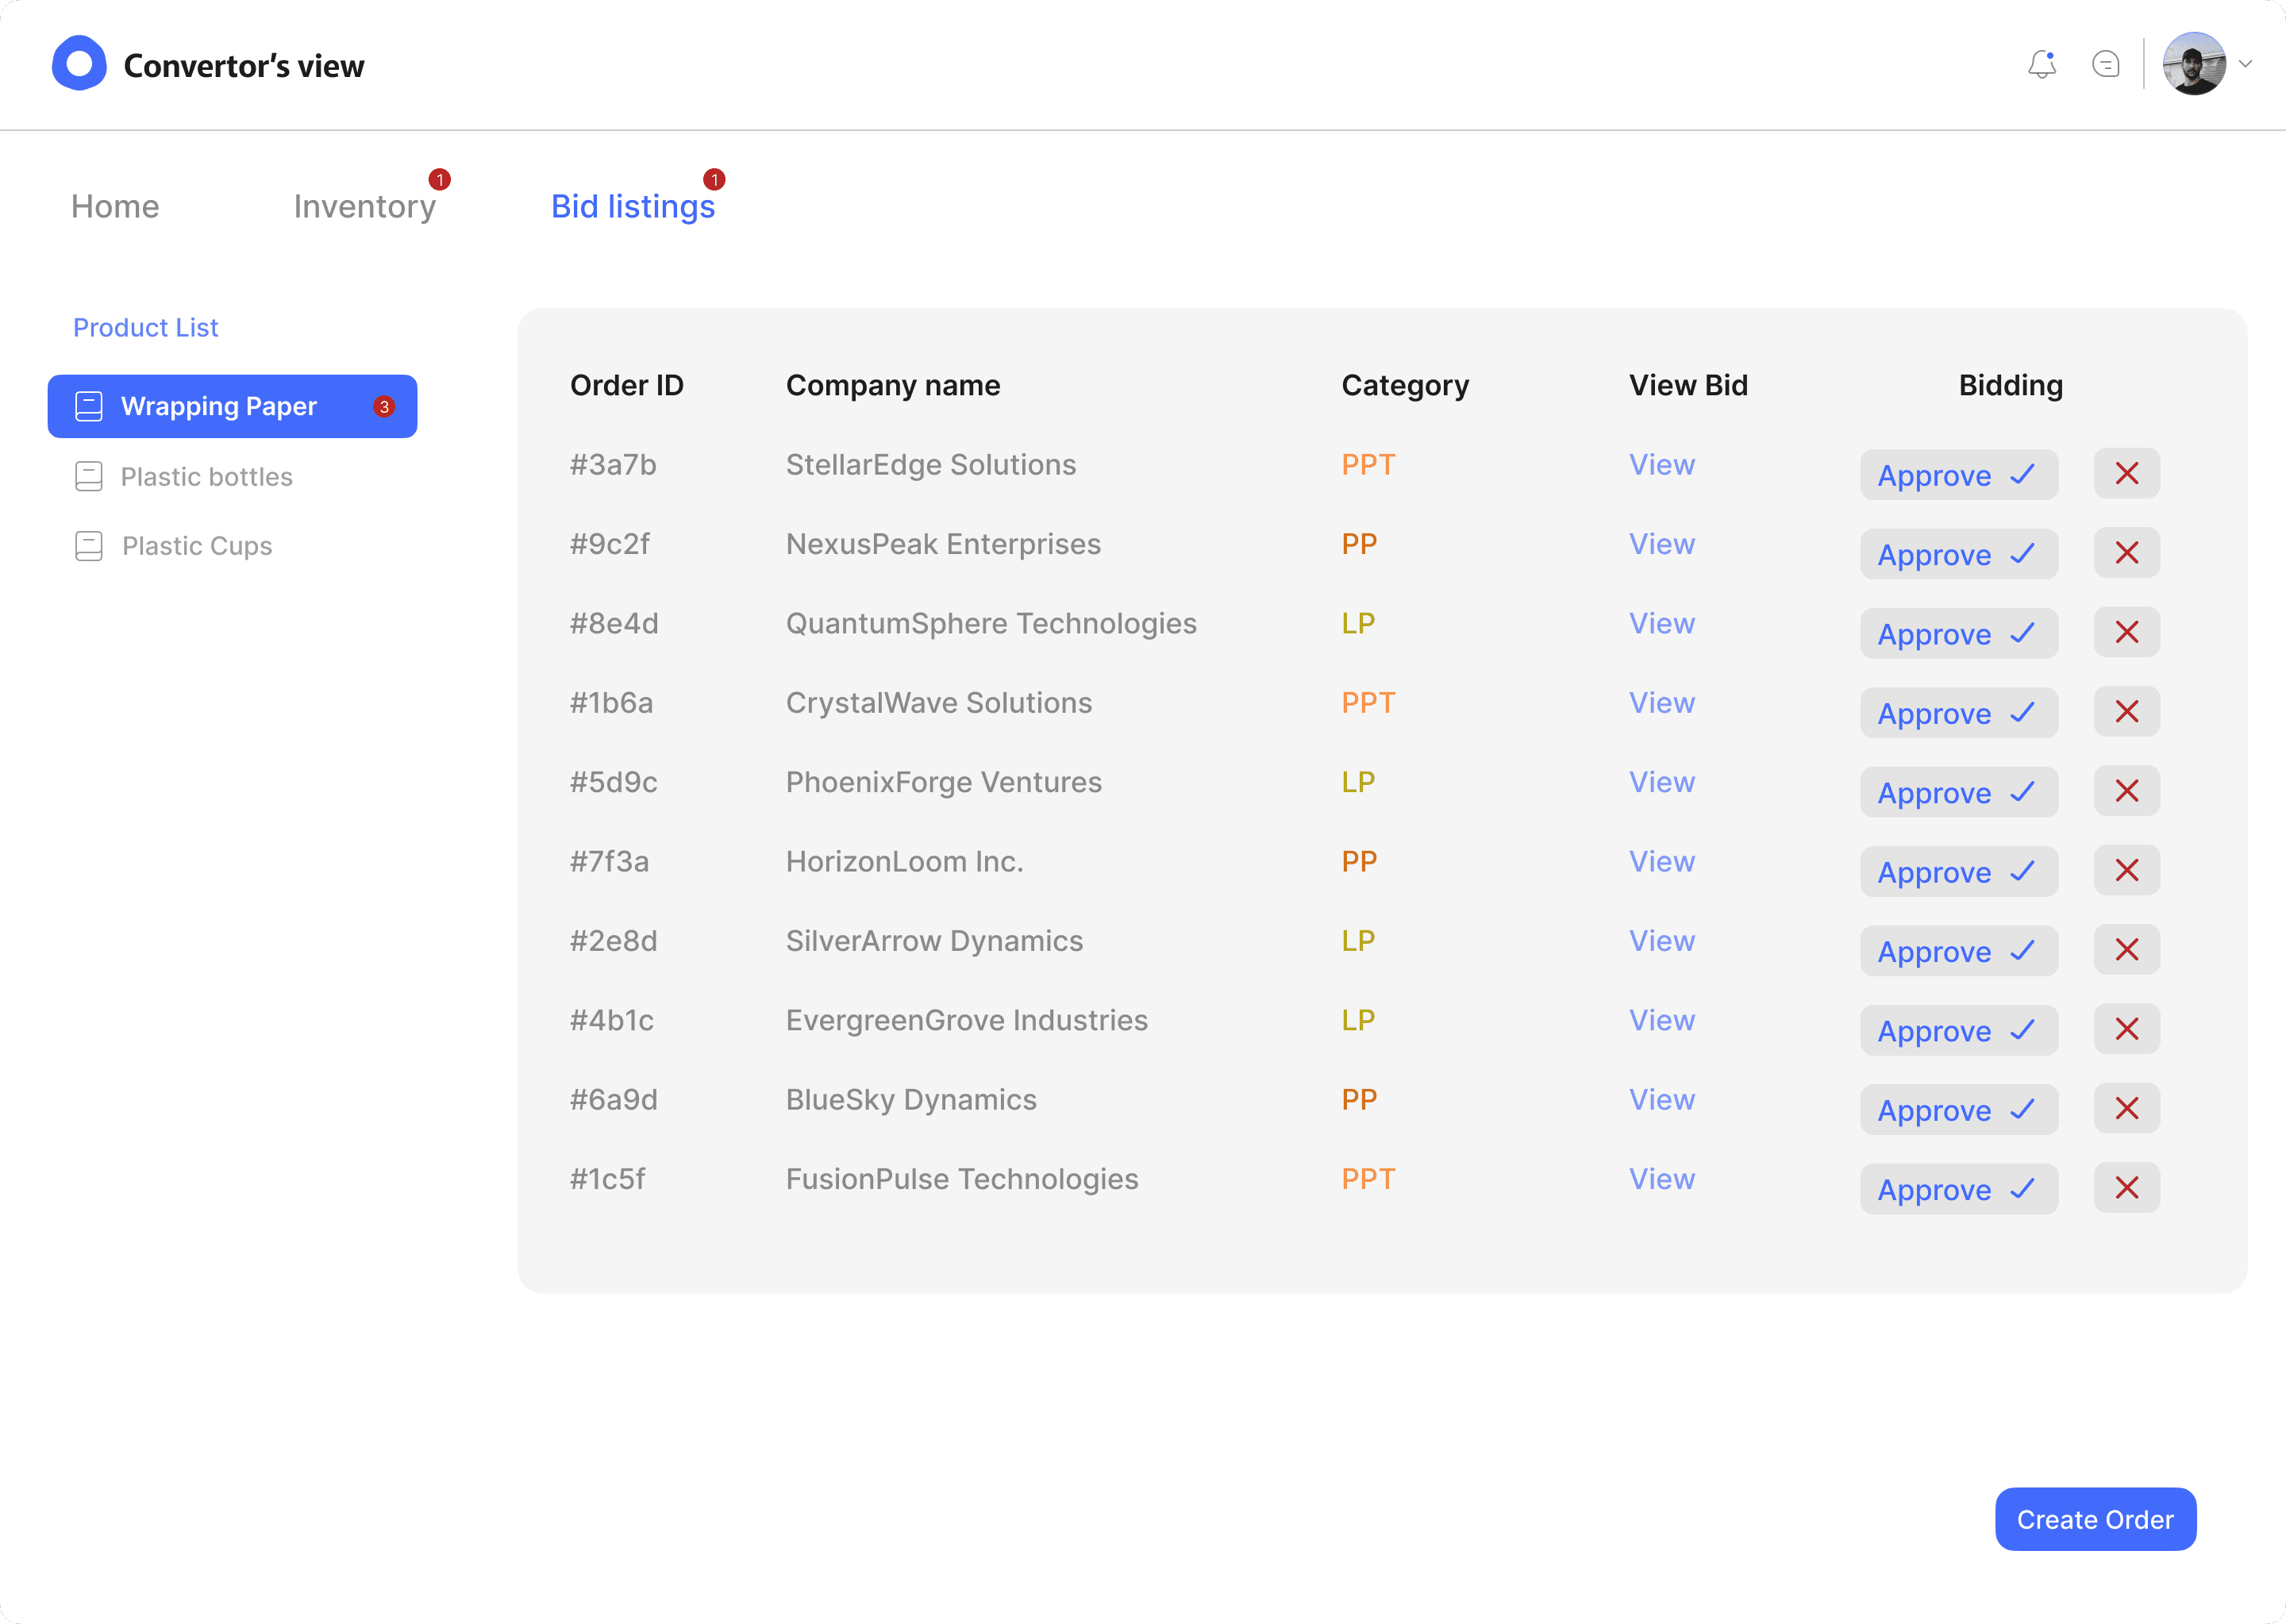Reject the StellarEdge Solutions bid
Image resolution: width=2286 pixels, height=1624 pixels.
2126,474
